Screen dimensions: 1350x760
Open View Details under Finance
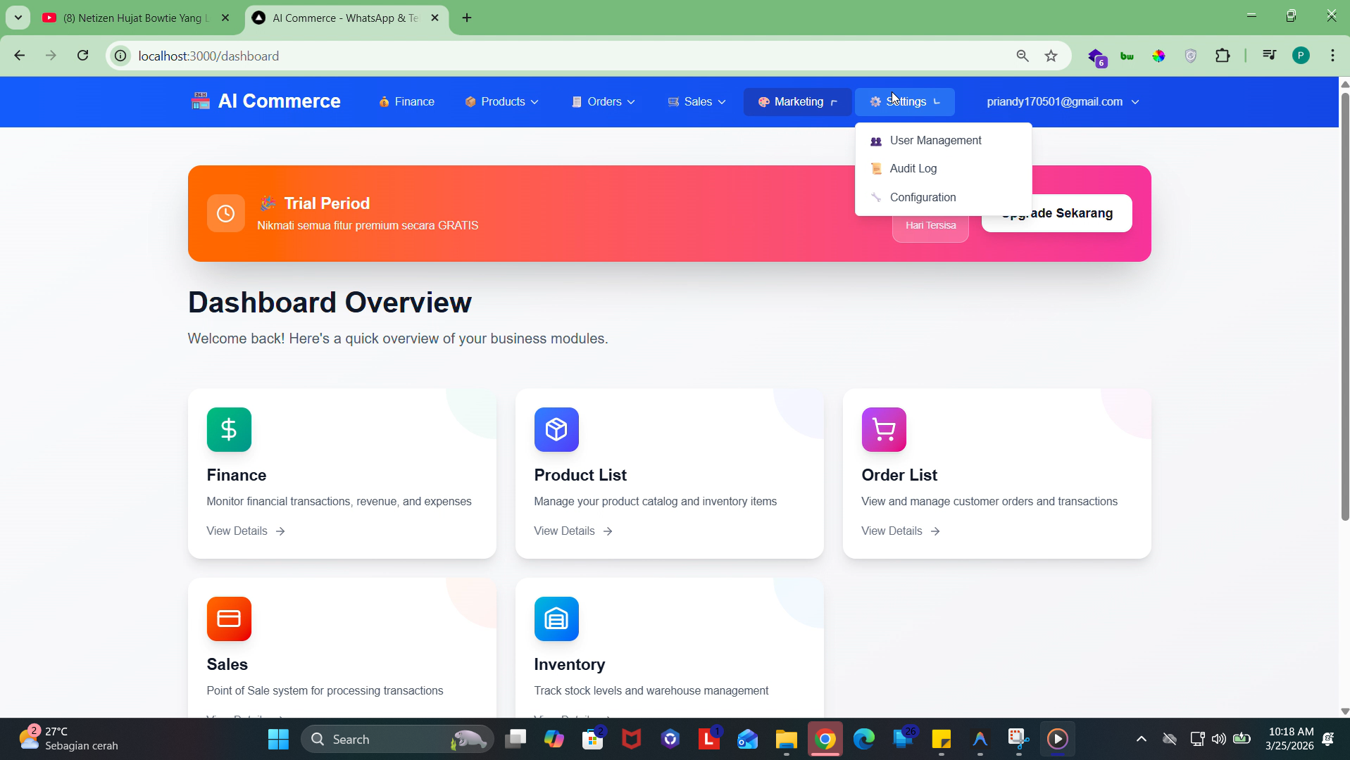[x=237, y=531]
